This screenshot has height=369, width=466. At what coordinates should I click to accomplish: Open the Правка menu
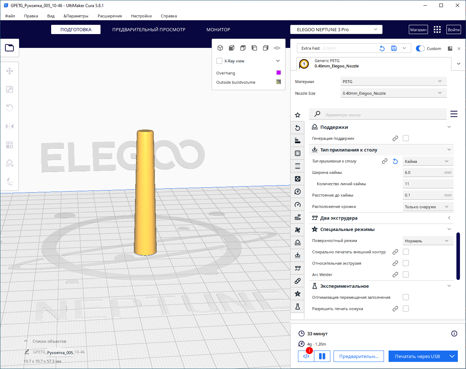click(x=31, y=16)
